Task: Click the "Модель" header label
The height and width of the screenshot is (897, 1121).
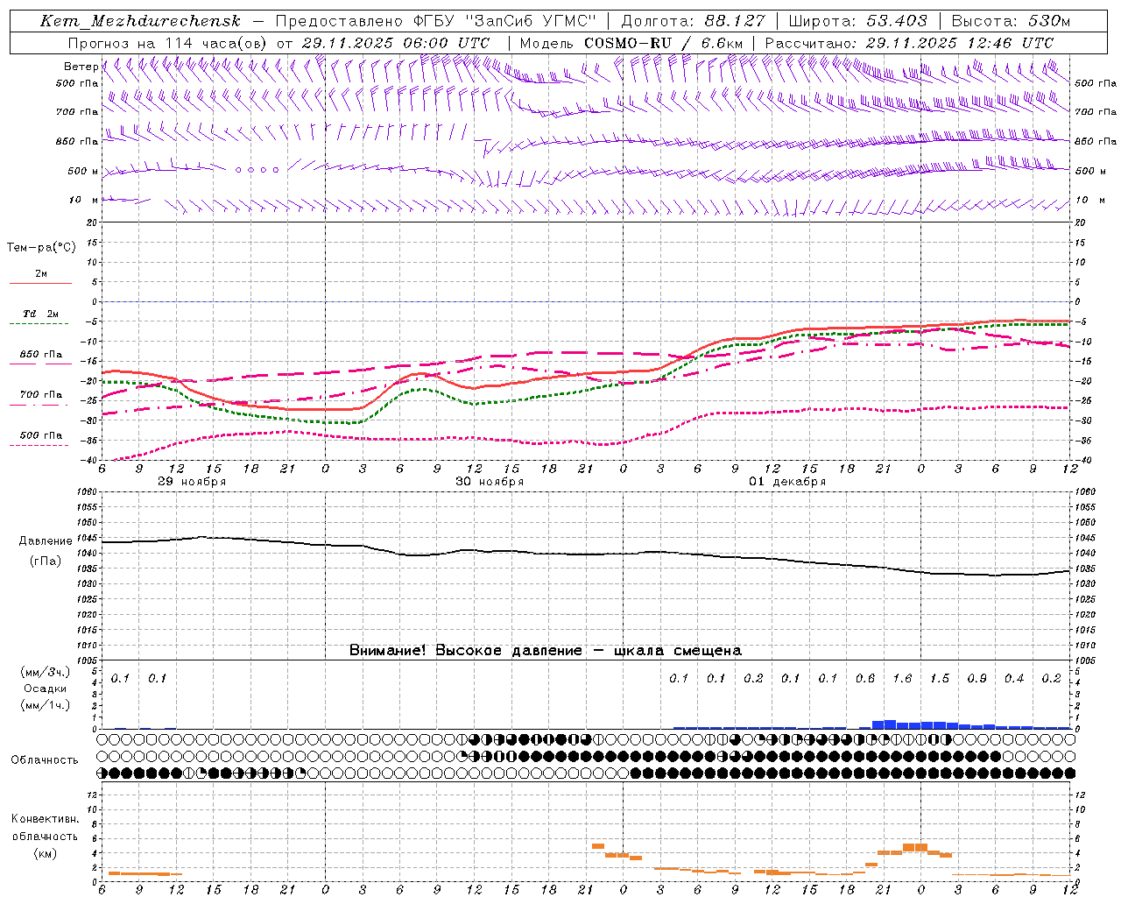Action: [x=548, y=43]
